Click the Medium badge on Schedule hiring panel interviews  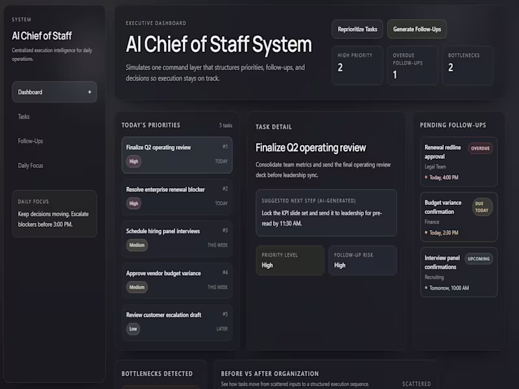137,245
